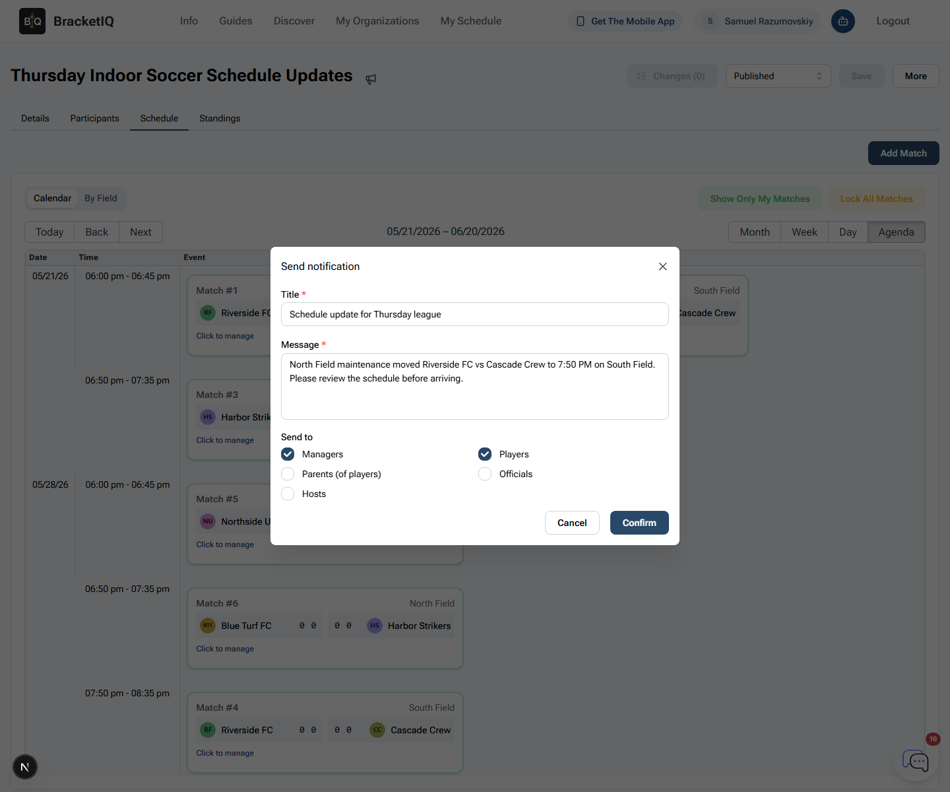Jump to Today in calendar
Image resolution: width=950 pixels, height=792 pixels.
tap(49, 232)
